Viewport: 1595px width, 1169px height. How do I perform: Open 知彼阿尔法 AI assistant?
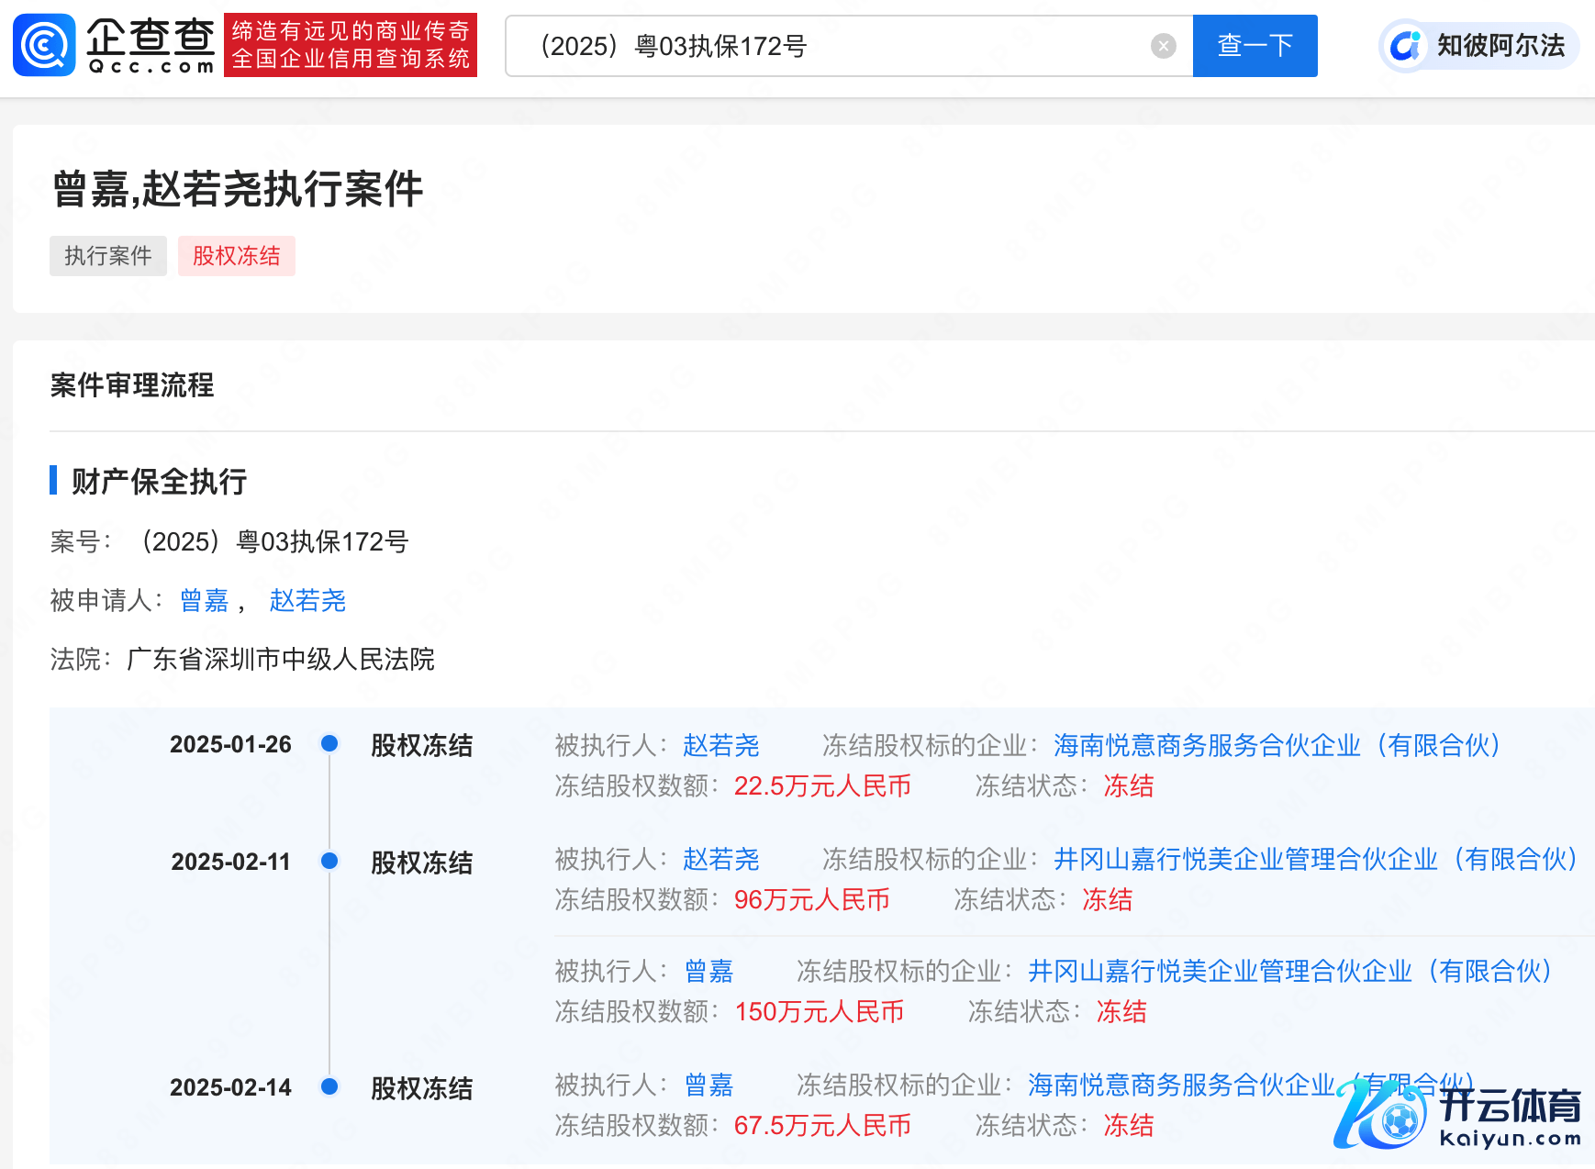coord(1478,46)
